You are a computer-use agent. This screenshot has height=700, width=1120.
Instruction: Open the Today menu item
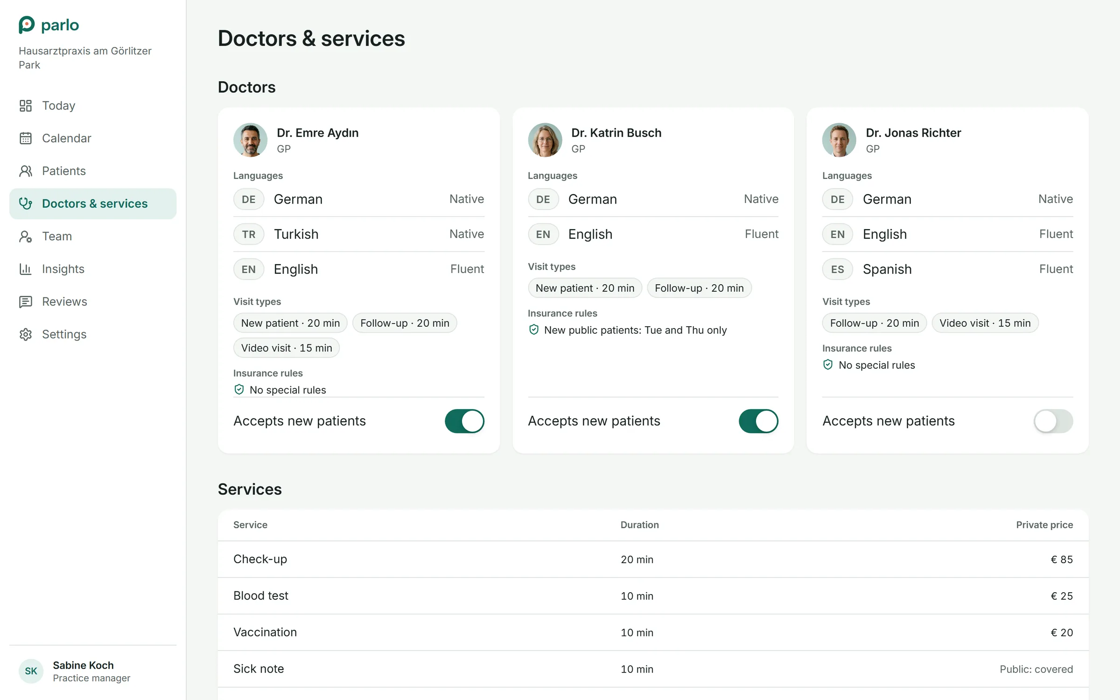93,106
